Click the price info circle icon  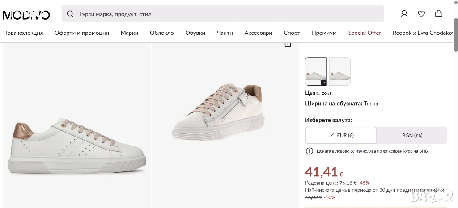[x=309, y=151]
